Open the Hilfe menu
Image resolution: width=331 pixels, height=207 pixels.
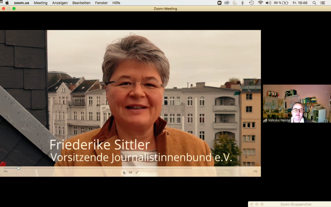[x=116, y=3]
